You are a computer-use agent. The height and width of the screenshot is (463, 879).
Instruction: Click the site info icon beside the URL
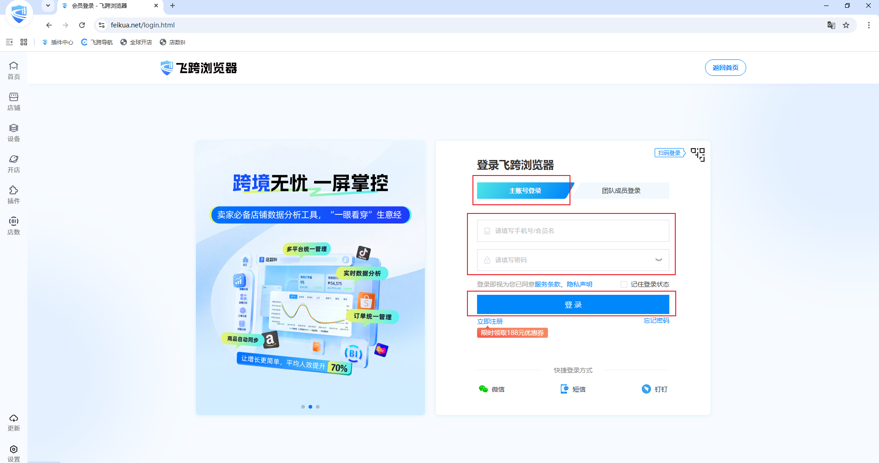click(x=102, y=25)
